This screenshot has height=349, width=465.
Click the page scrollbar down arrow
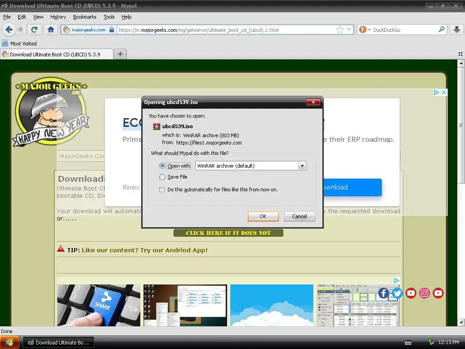461,322
